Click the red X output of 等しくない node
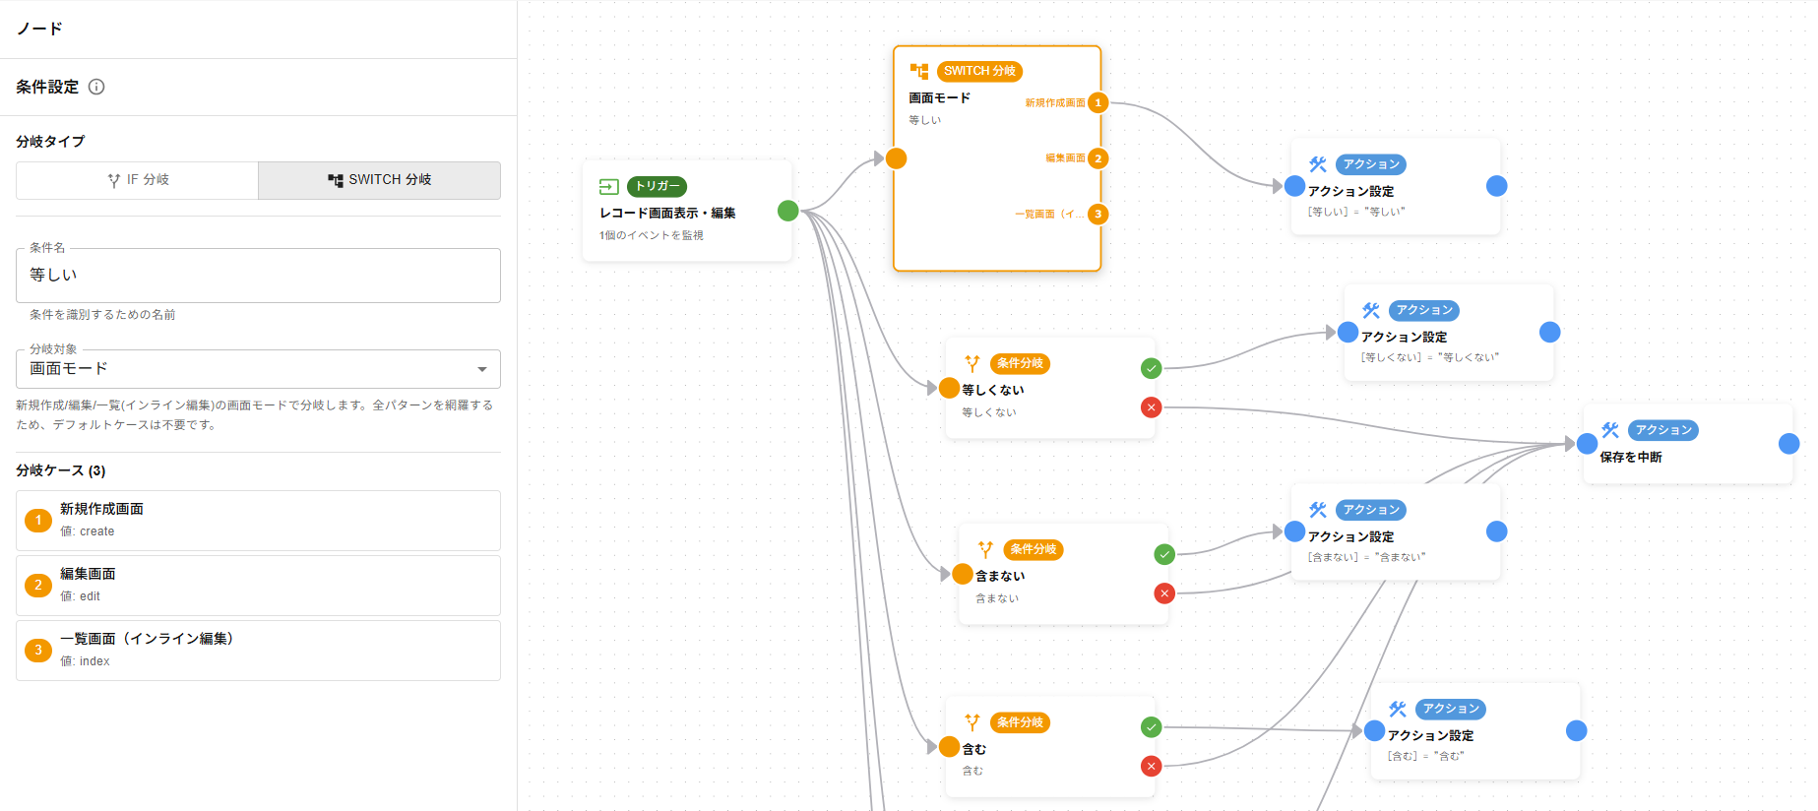This screenshot has width=1818, height=811. (1151, 407)
